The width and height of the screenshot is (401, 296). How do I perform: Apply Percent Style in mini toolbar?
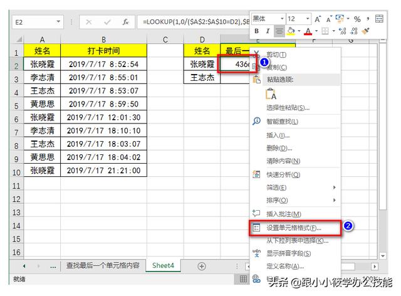(x=357, y=19)
